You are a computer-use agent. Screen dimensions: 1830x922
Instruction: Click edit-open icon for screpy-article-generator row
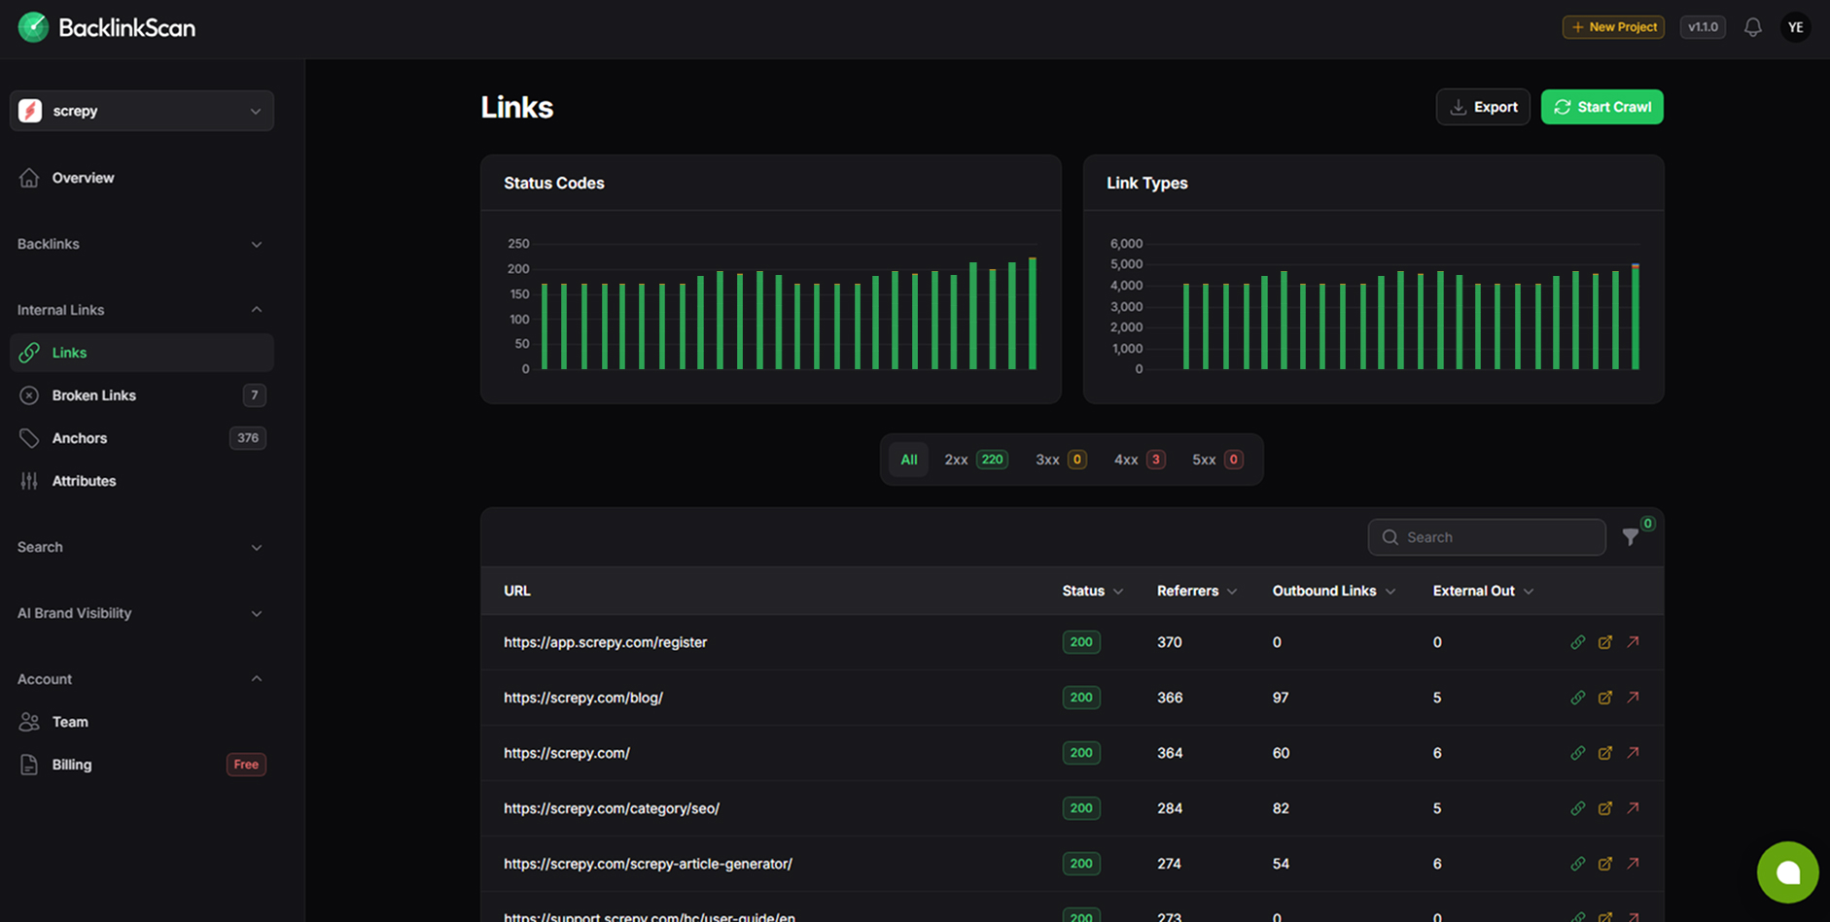(x=1605, y=864)
